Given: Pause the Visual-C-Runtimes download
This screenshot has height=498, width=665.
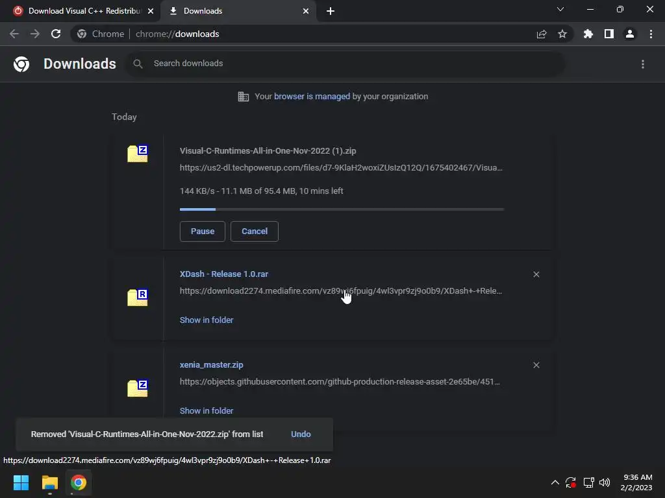Looking at the screenshot, I should [203, 231].
